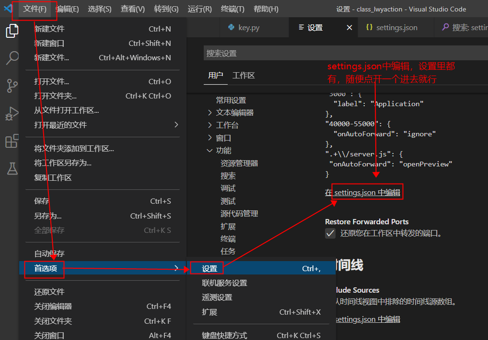This screenshot has height=340, width=488.
Task: Choose 新建窗口 menu item
Action: click(103, 43)
